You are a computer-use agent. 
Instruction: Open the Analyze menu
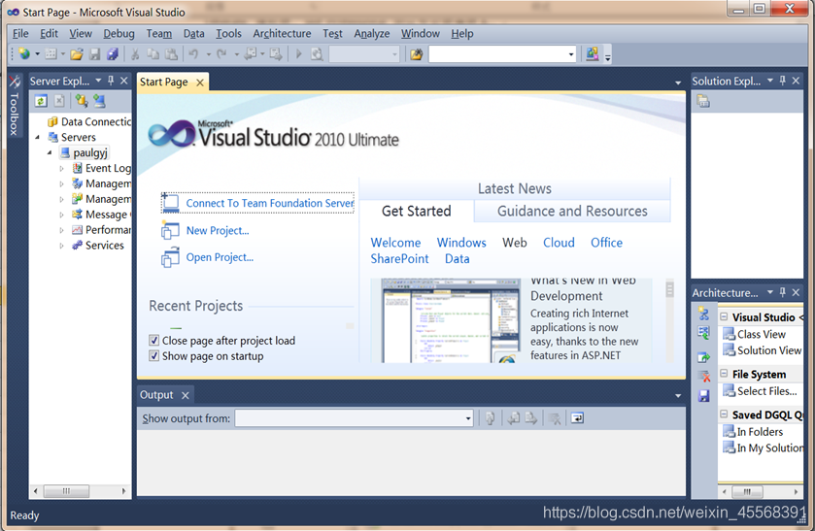click(372, 34)
